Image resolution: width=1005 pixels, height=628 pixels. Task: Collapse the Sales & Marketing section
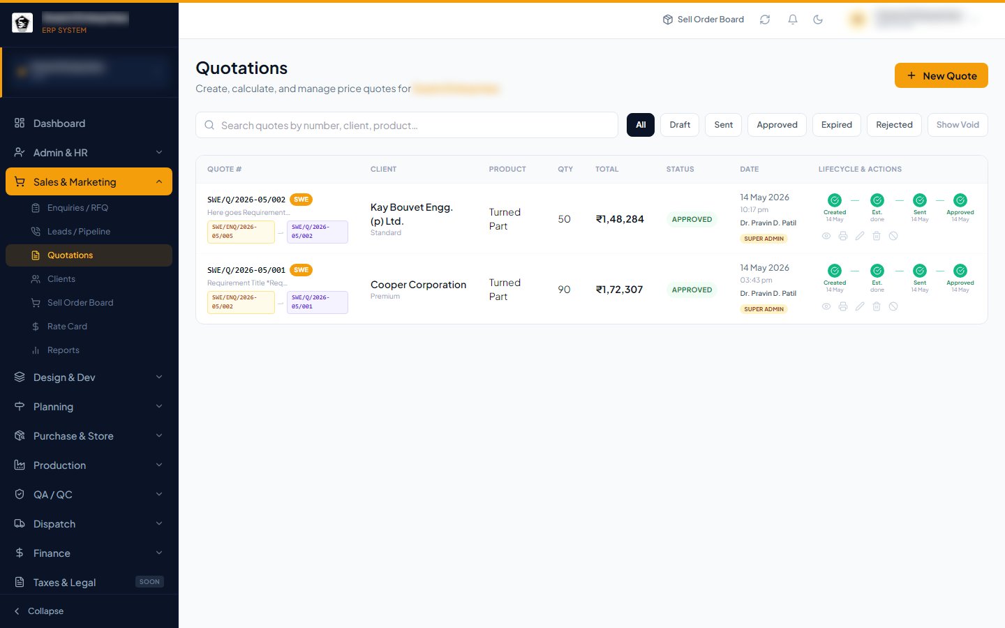(89, 182)
